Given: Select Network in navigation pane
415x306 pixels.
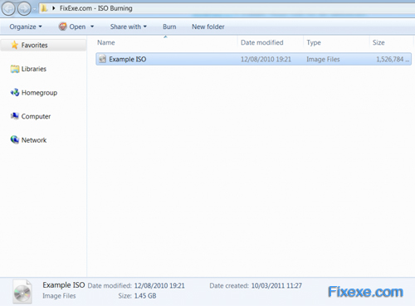Looking at the screenshot, I should tap(34, 140).
